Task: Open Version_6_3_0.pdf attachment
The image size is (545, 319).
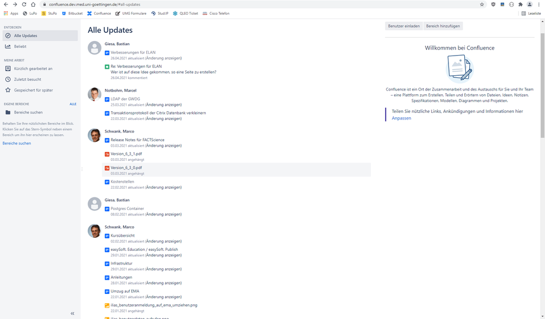Action: [x=127, y=168]
